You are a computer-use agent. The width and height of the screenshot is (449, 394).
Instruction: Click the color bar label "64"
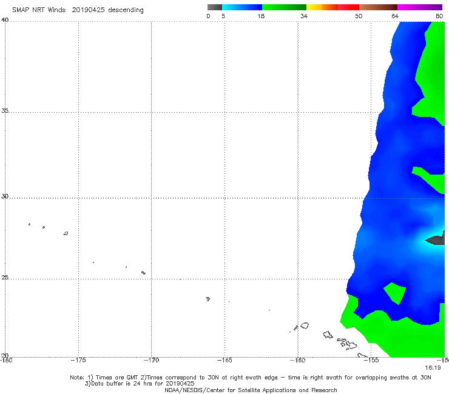(395, 16)
